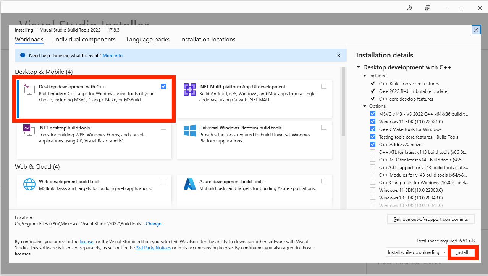The height and width of the screenshot is (276, 488).
Task: Dismiss the help banner with its X
Action: (x=339, y=56)
